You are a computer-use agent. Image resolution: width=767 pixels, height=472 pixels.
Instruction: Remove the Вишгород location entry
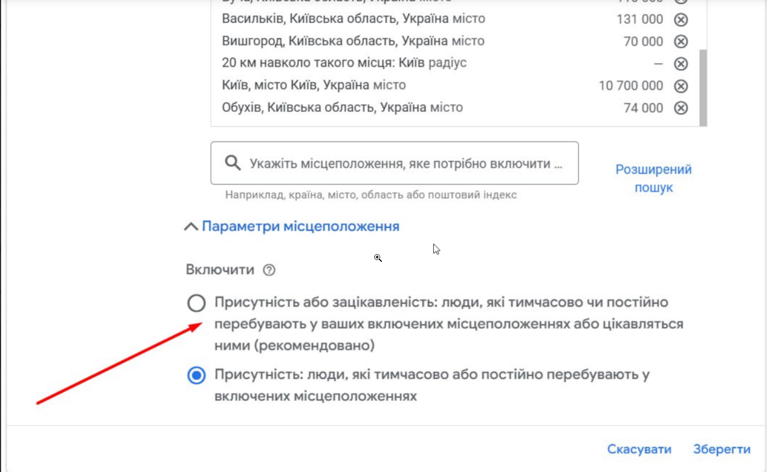[x=681, y=42]
